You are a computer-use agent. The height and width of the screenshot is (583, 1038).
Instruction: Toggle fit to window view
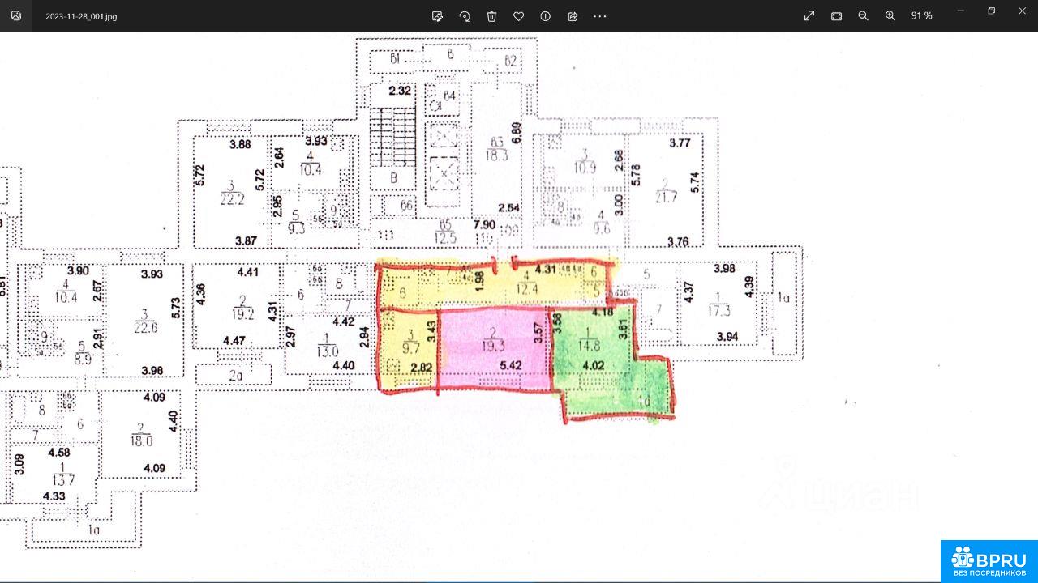pos(836,16)
